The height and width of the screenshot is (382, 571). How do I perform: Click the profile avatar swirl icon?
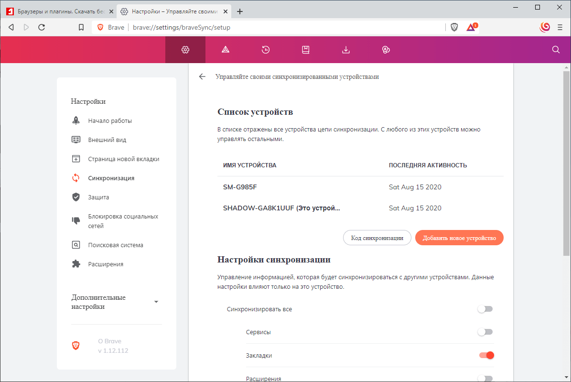[545, 27]
